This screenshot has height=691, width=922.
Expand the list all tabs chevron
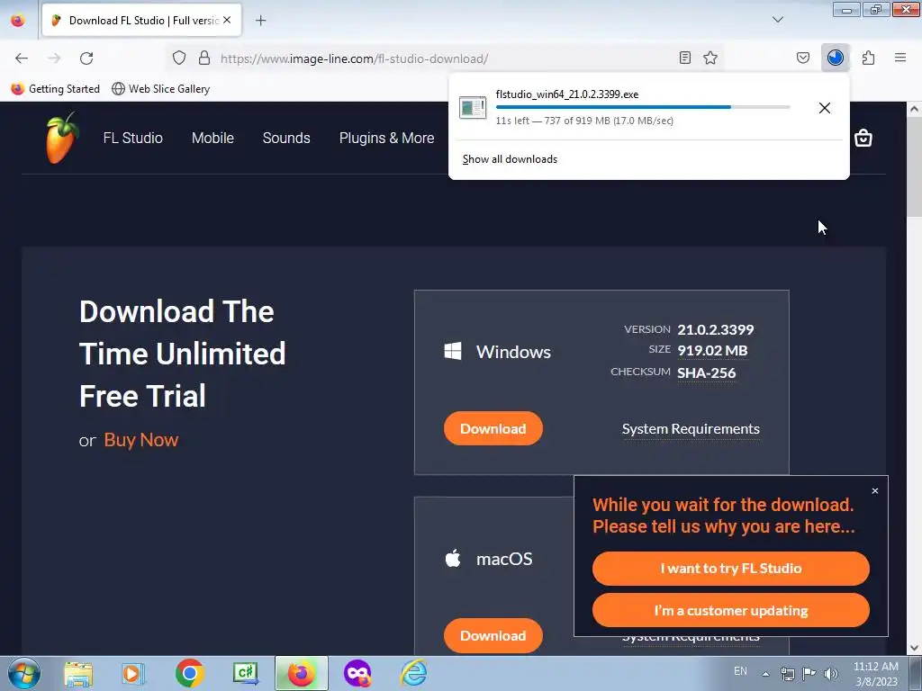click(778, 20)
